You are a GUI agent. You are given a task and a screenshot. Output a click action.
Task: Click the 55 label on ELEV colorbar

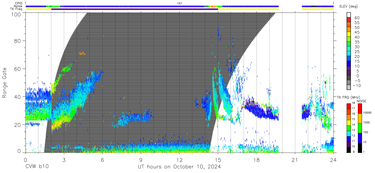tap(357, 23)
